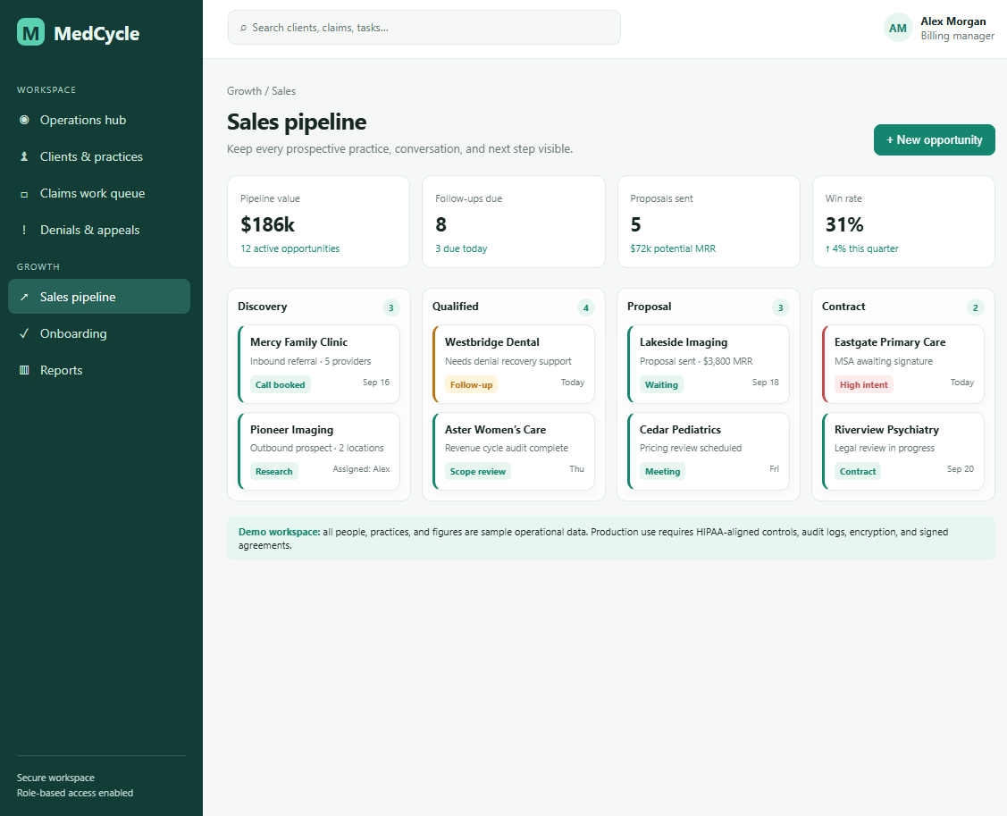The width and height of the screenshot is (1007, 816).
Task: Click the 12 active opportunities link
Action: click(x=290, y=248)
